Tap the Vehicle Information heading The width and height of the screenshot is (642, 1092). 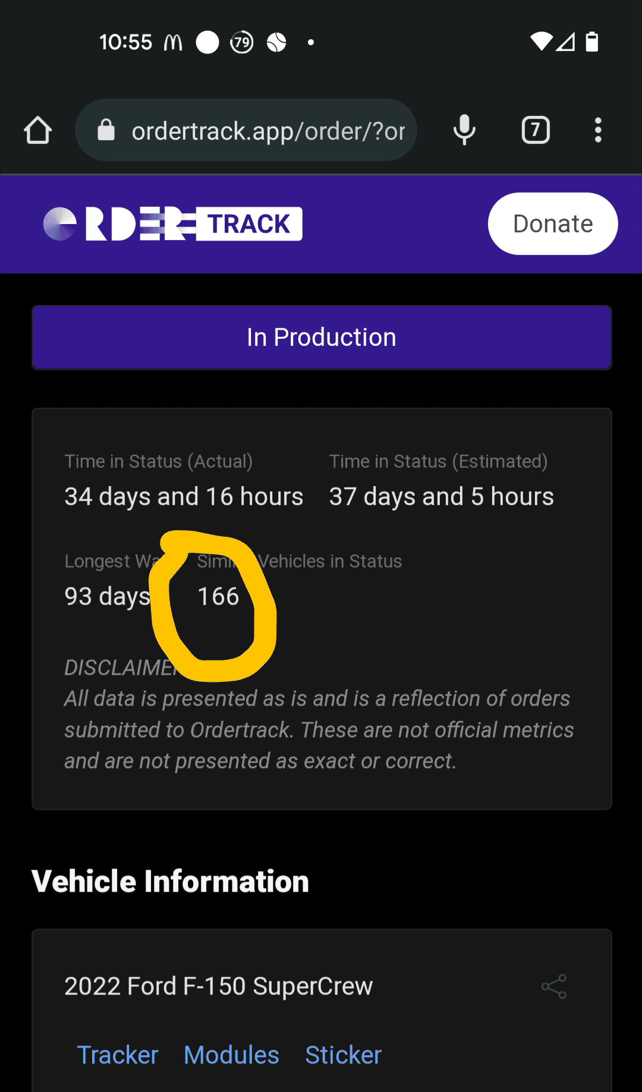(x=171, y=881)
